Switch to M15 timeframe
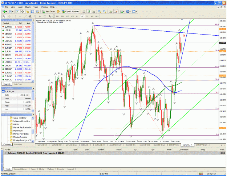Screen dimensions: 227x176 (x=67, y=16)
